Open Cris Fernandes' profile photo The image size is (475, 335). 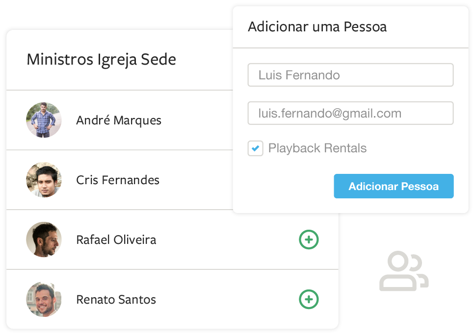[44, 180]
